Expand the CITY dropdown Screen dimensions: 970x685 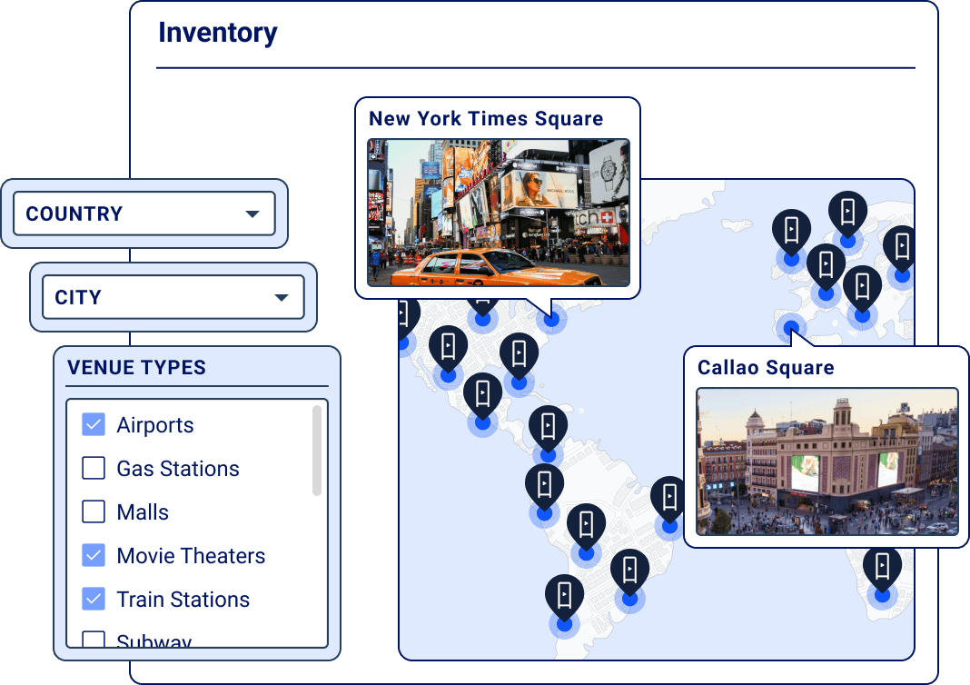[x=173, y=297]
